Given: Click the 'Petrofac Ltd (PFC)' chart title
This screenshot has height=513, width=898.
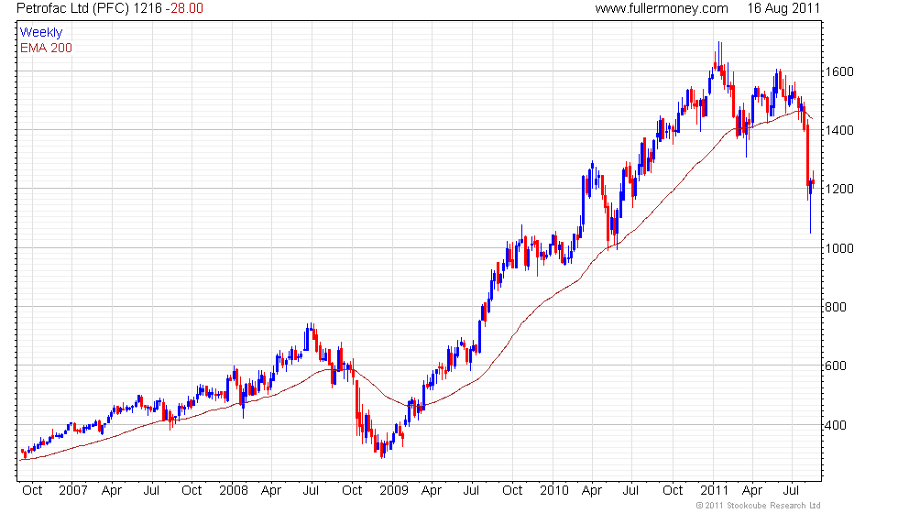Looking at the screenshot, I should click(x=72, y=8).
